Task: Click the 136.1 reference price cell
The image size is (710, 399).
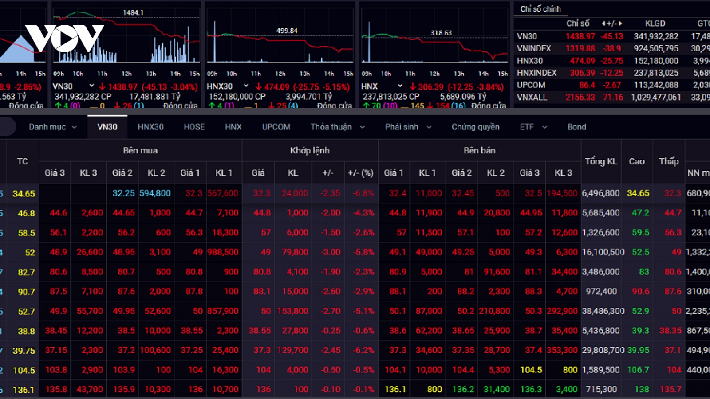Action: [24, 390]
